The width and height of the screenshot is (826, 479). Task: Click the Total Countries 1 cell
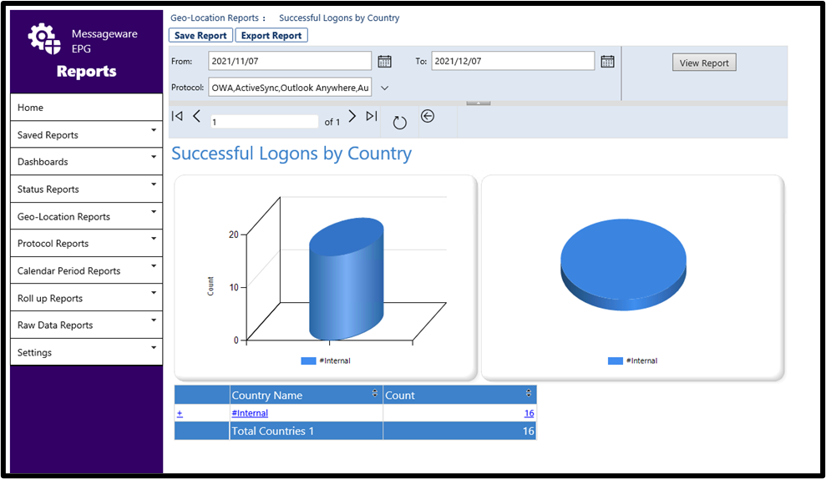[306, 431]
